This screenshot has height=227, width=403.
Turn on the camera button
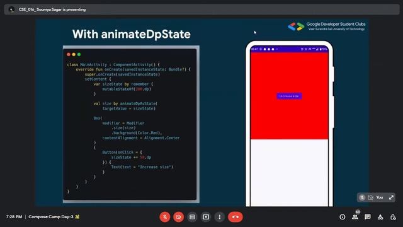pos(179,217)
